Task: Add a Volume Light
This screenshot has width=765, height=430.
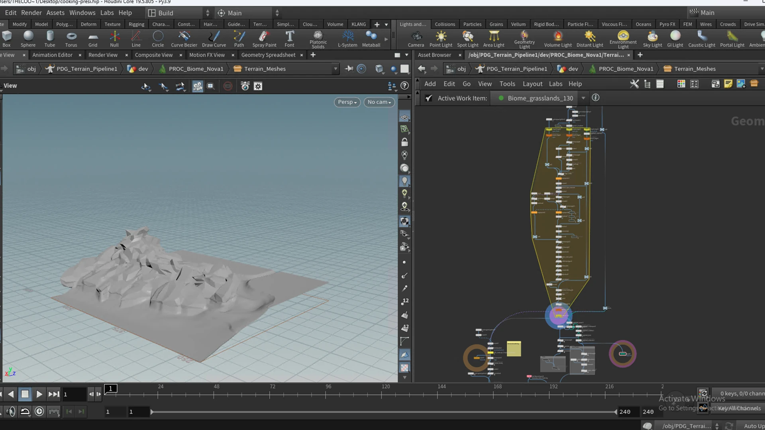Action: coord(558,39)
